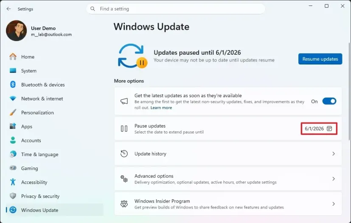Follow the Learn more link
Image resolution: width=351 pixels, height=223 pixels.
tap(161, 108)
